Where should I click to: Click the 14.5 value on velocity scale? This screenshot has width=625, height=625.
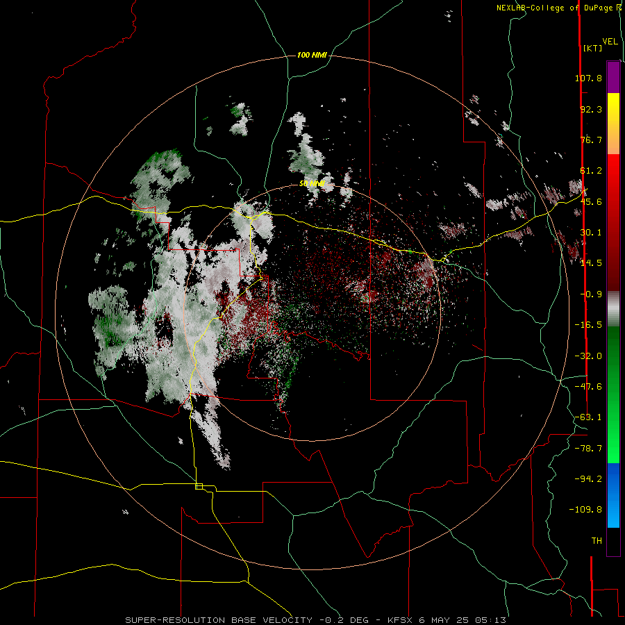point(591,263)
